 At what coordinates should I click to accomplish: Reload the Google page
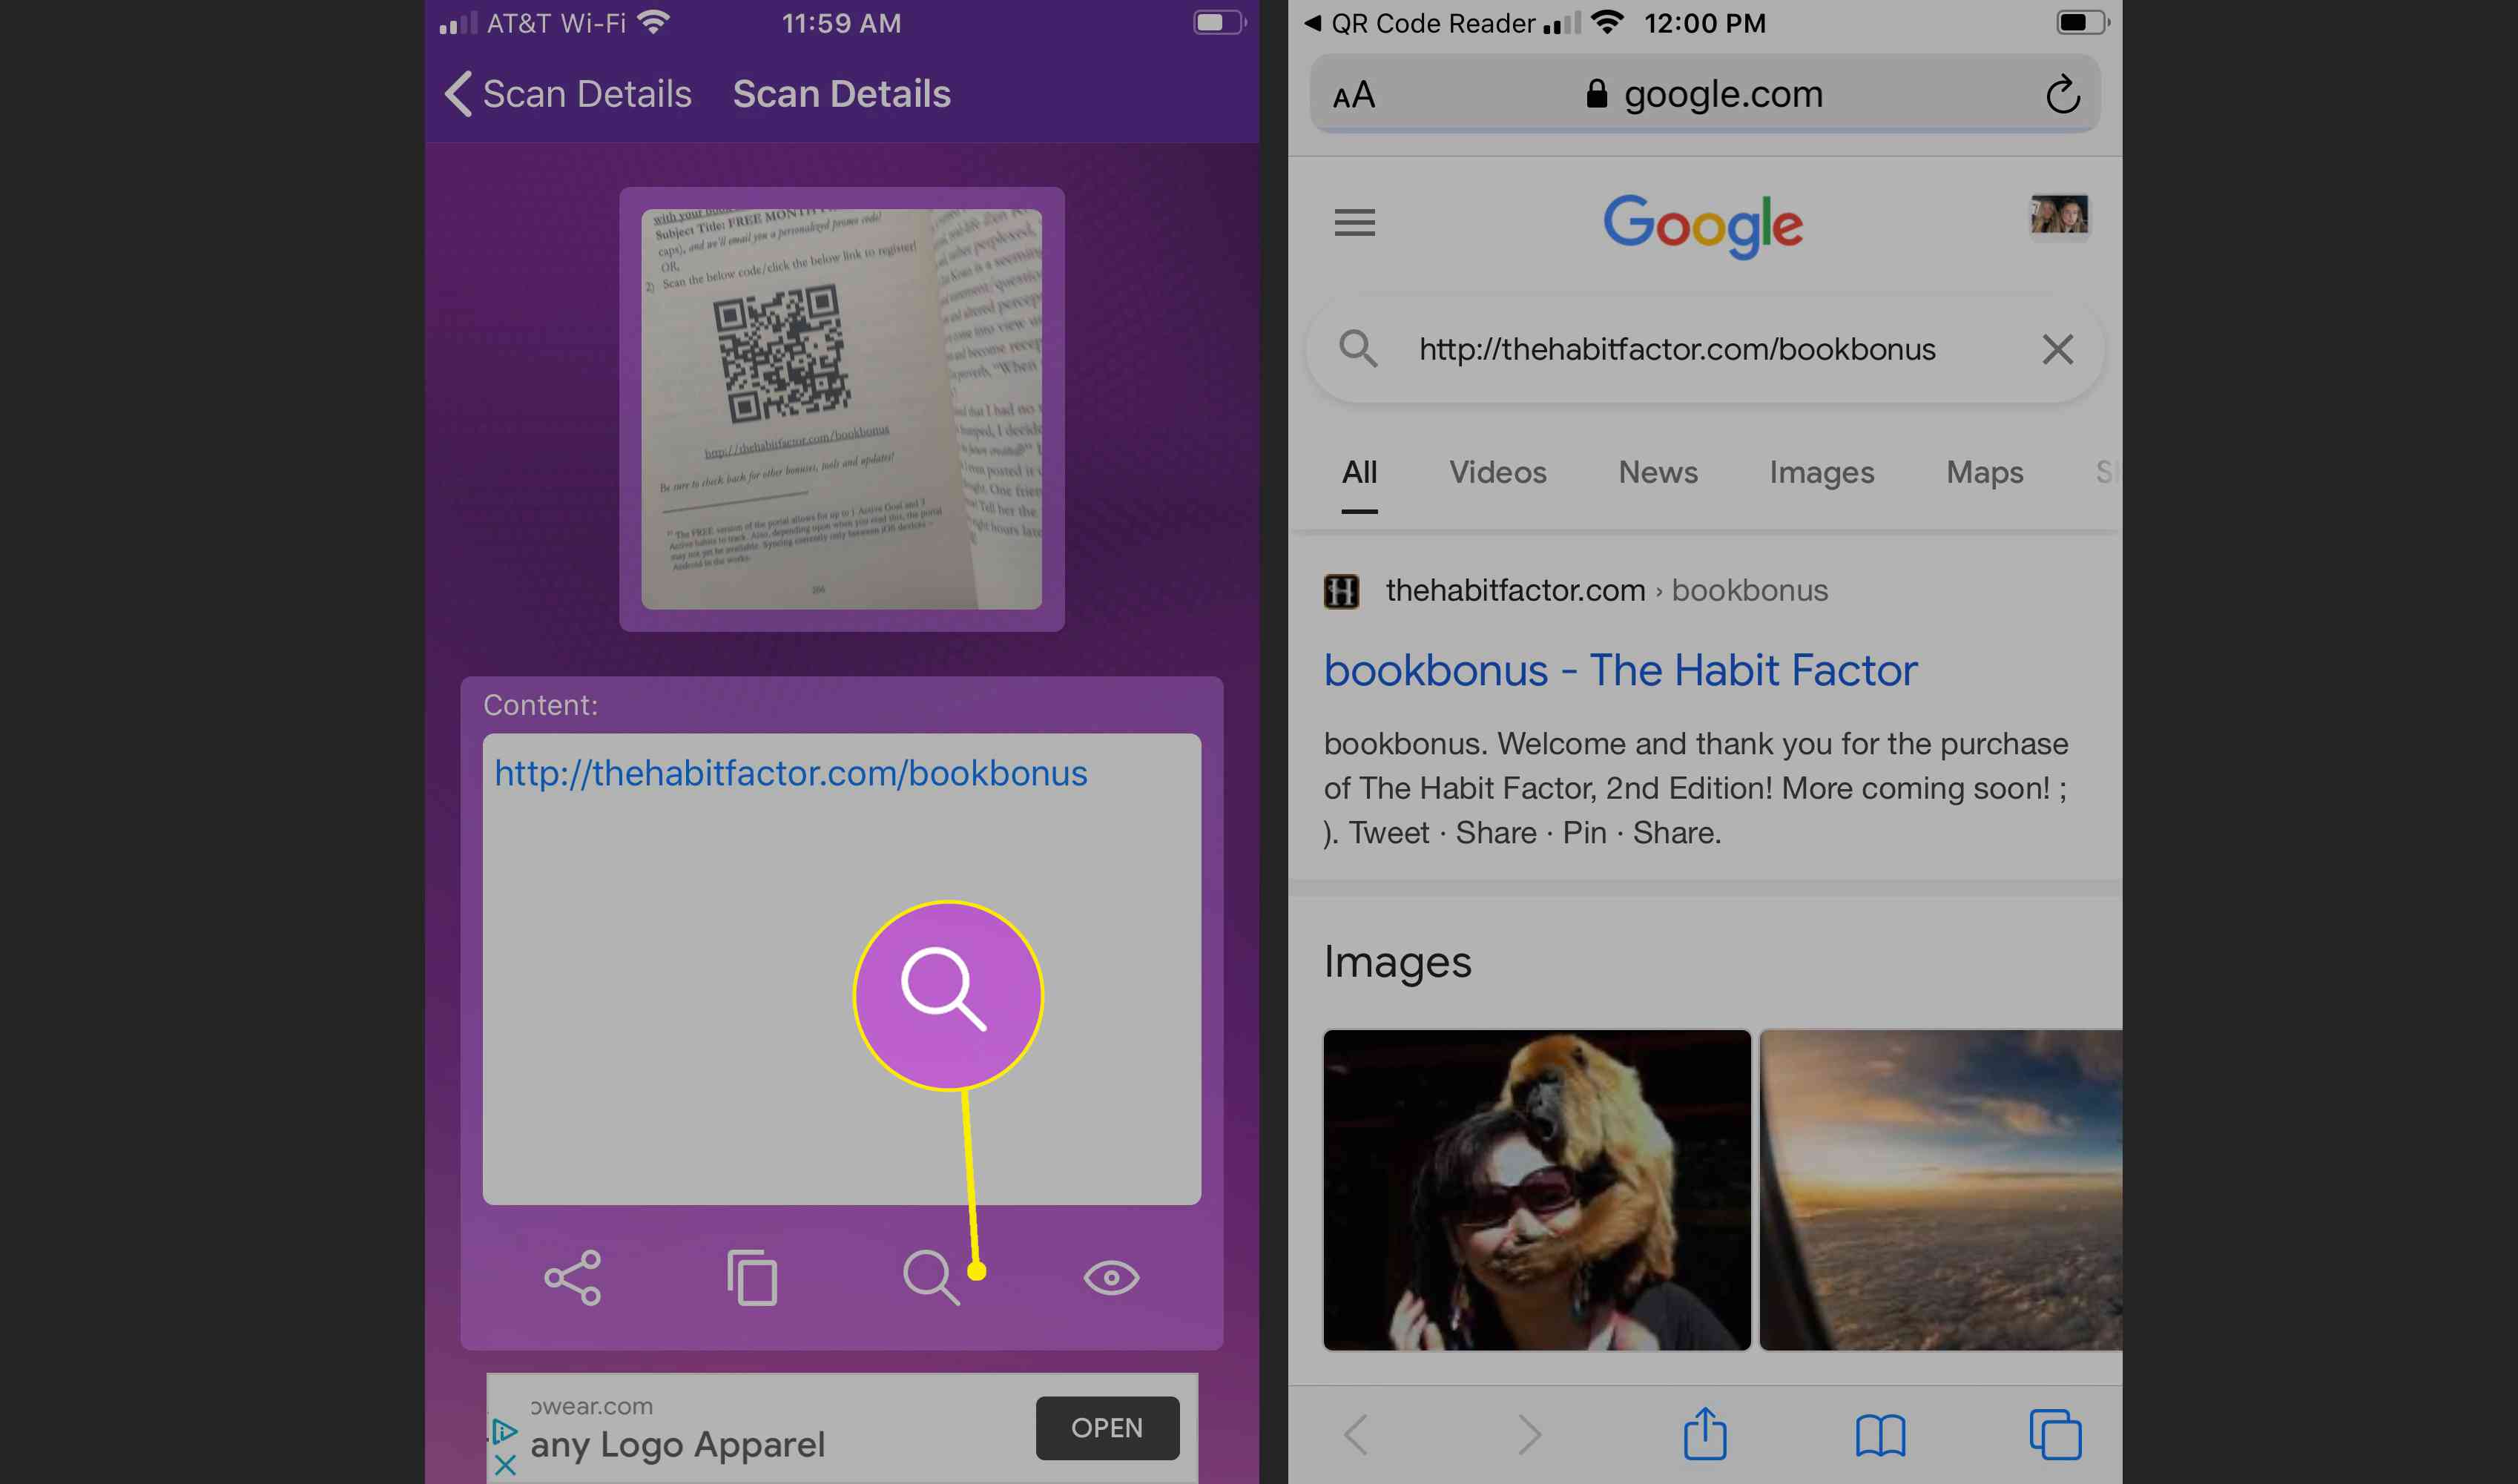tap(2062, 95)
